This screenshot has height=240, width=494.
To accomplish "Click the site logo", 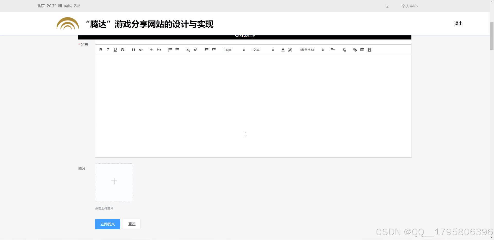I will 68,24.
